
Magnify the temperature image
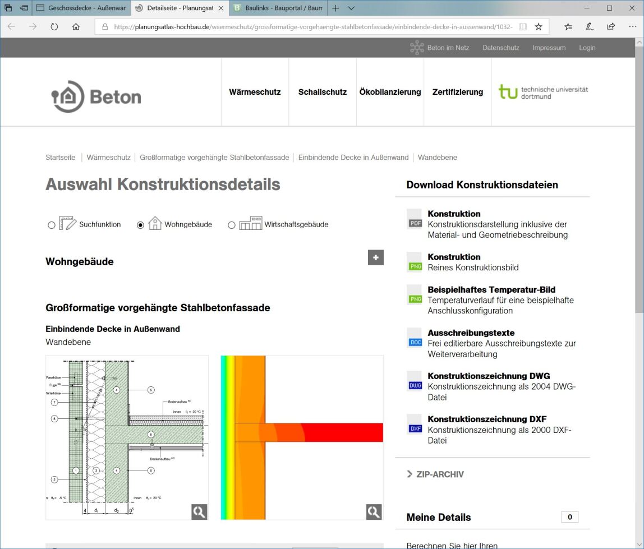pyautogui.click(x=374, y=511)
